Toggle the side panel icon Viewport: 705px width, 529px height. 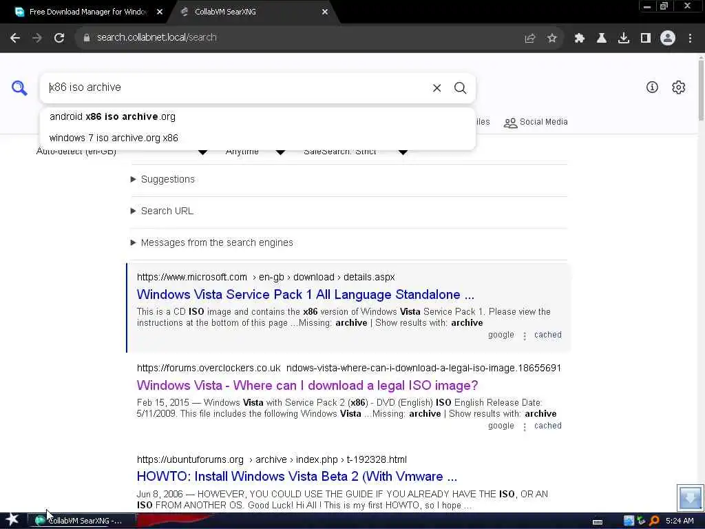(x=646, y=39)
